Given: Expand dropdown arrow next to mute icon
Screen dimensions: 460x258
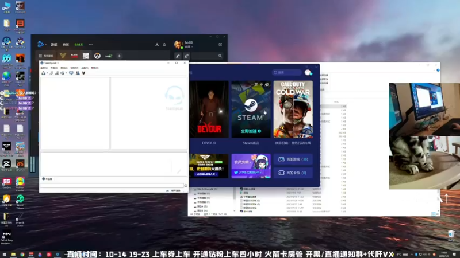Looking at the screenshot, I should pyautogui.click(x=66, y=73).
